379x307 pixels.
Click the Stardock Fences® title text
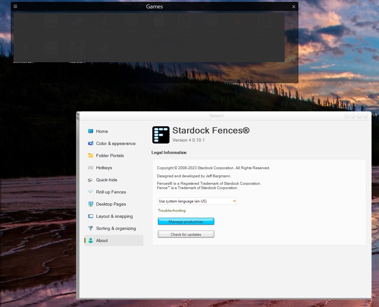211,131
